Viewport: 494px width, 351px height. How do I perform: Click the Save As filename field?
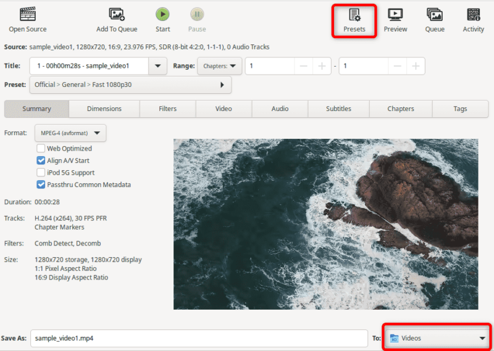[199, 339]
